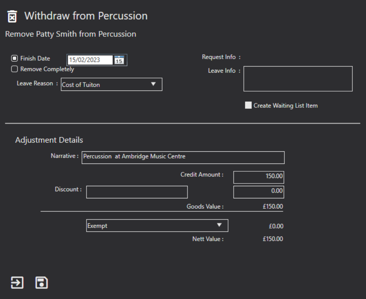Click the 'Credit Amount' label
366x299 pixels.
(200, 175)
